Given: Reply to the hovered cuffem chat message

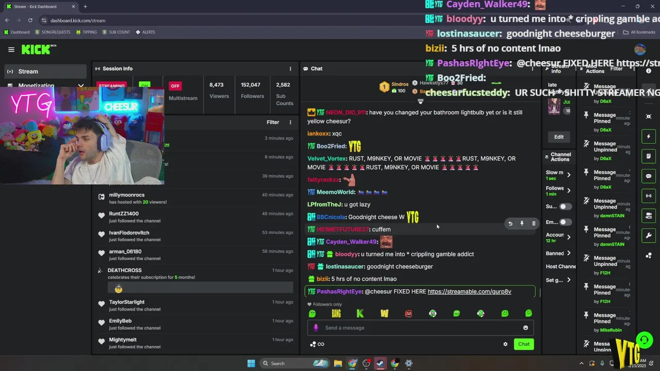Looking at the screenshot, I should coord(510,224).
